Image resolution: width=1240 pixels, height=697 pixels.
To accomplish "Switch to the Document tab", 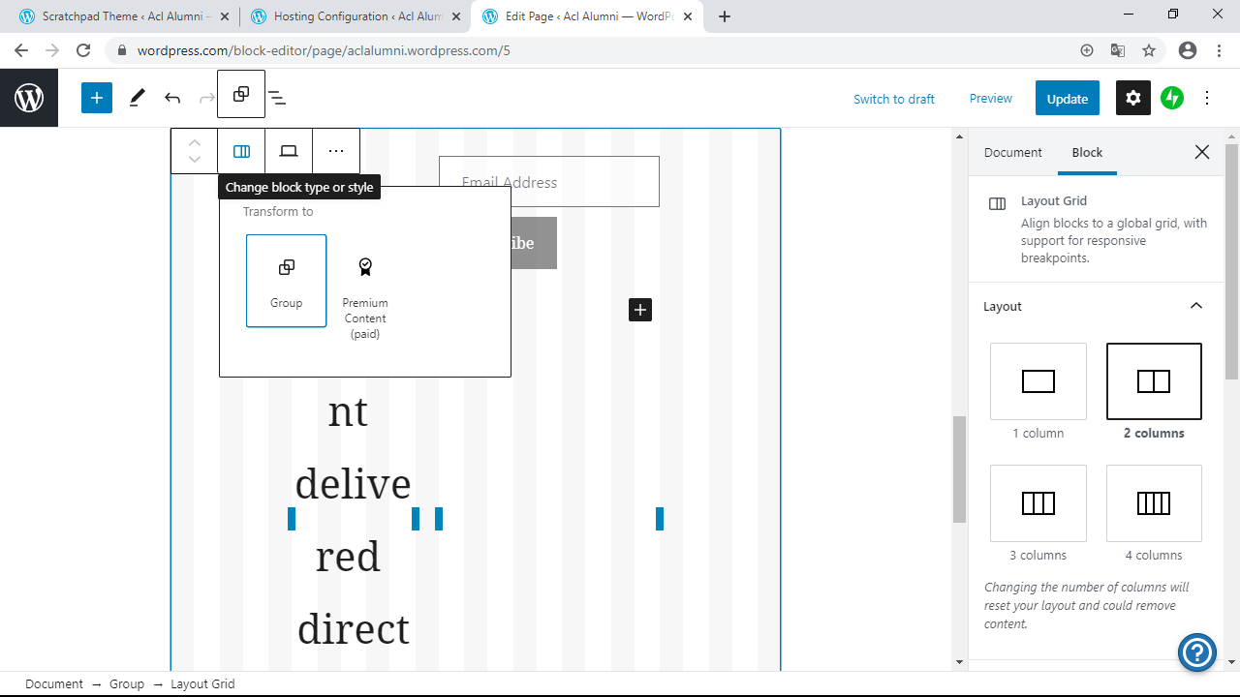I will click(1012, 152).
